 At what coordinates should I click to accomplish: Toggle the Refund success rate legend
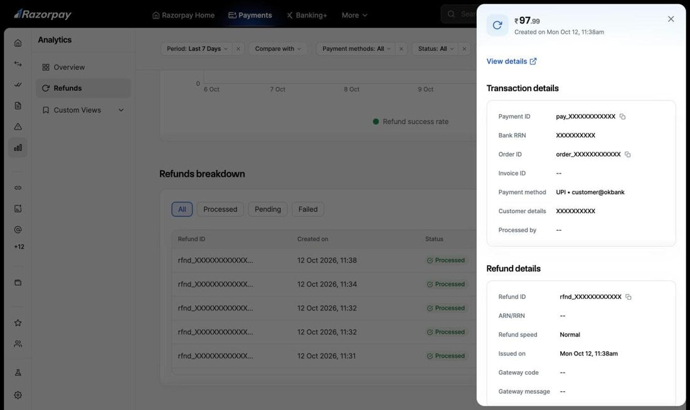(x=411, y=122)
